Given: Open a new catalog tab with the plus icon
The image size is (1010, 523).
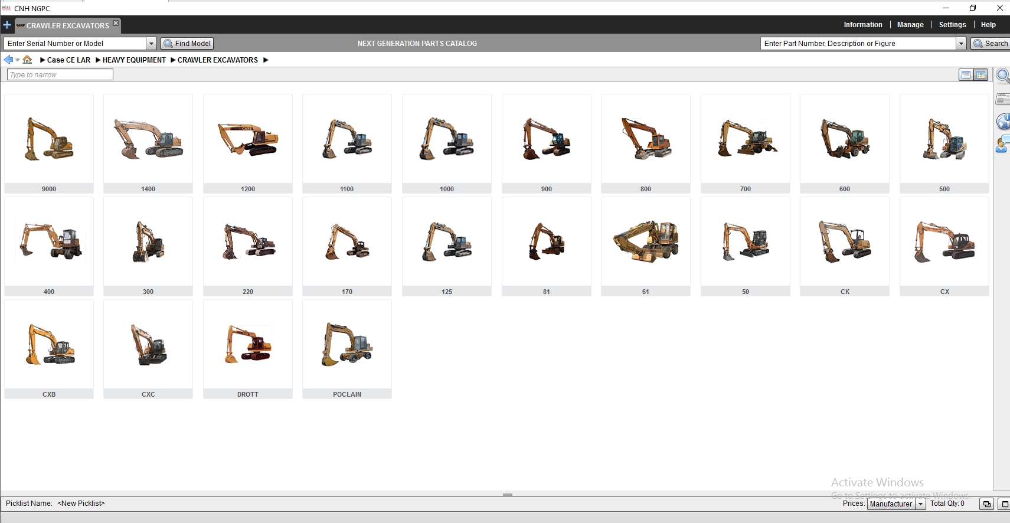Looking at the screenshot, I should 7,25.
